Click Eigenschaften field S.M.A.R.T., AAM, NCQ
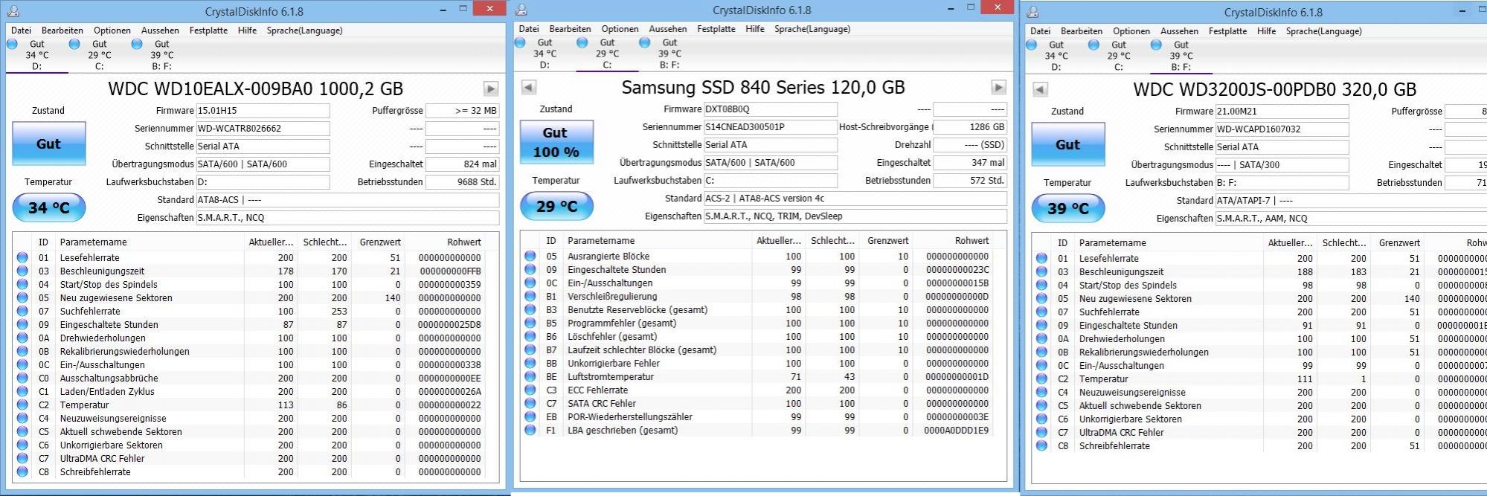Screen dimensions: 1487x496 (1351, 219)
